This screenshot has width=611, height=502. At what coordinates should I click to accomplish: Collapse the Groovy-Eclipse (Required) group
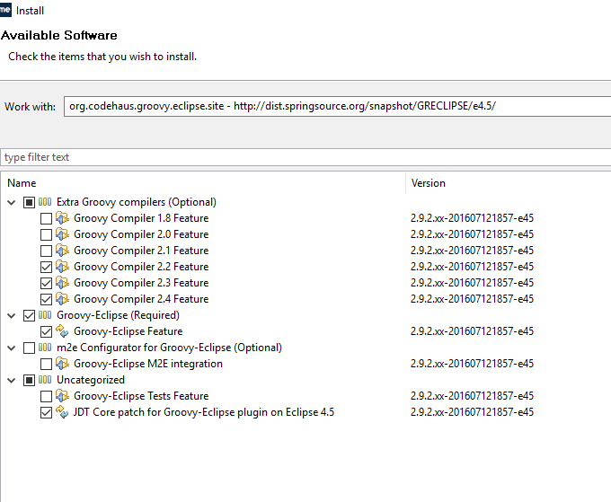12,315
